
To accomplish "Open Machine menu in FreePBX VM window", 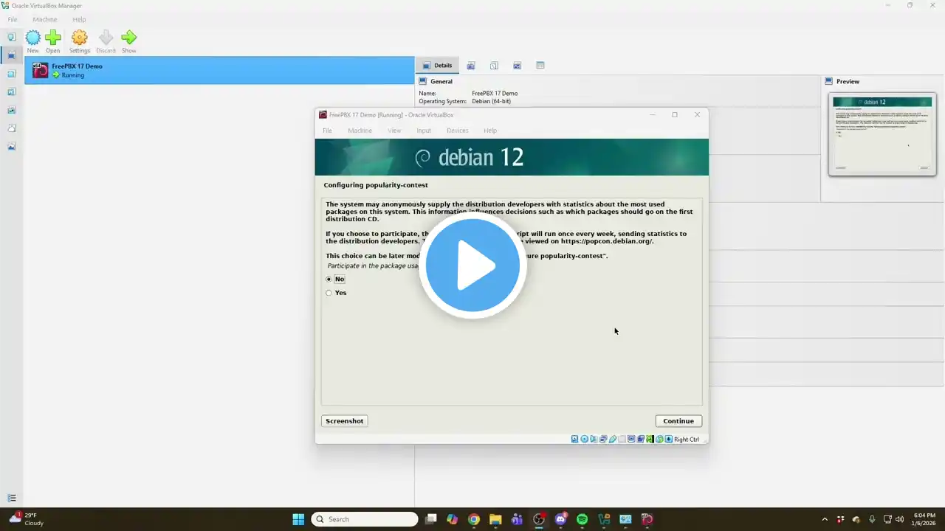I will [360, 131].
